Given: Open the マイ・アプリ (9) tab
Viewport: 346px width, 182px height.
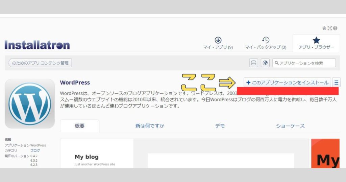Looking at the screenshot, I should coord(218,43).
